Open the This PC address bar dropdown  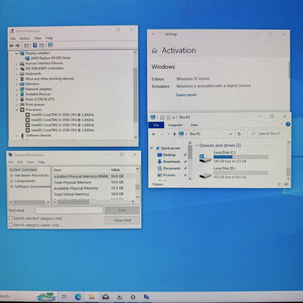[x=230, y=134]
